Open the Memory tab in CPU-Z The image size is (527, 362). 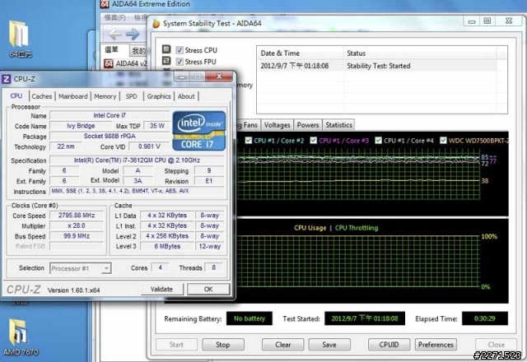pos(105,96)
